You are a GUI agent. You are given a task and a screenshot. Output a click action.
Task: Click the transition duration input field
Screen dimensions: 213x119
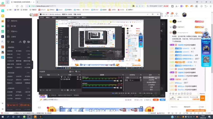click(134, 80)
